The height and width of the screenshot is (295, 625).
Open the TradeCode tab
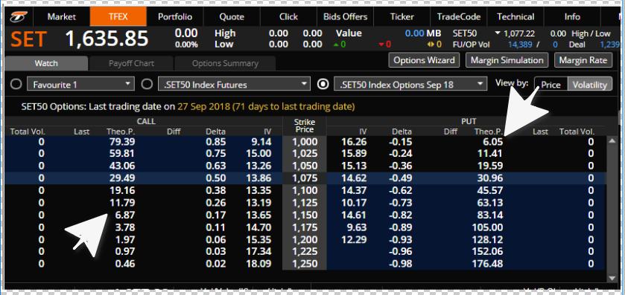tap(459, 16)
